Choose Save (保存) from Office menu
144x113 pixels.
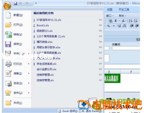coord(18,44)
